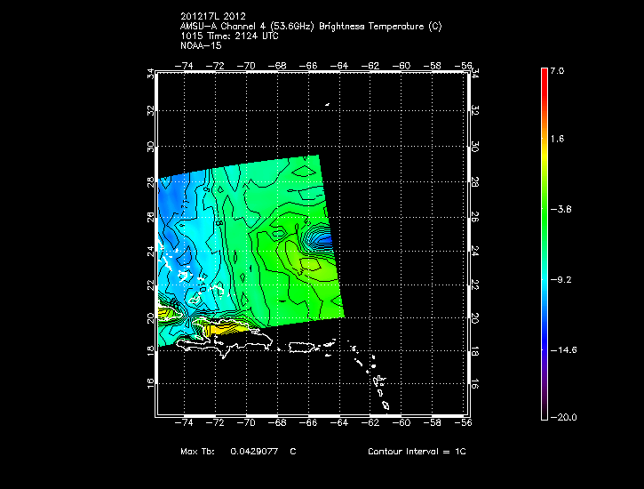Click the bottom axis longitude label "-70"
The height and width of the screenshot is (489, 644).
pyautogui.click(x=246, y=422)
